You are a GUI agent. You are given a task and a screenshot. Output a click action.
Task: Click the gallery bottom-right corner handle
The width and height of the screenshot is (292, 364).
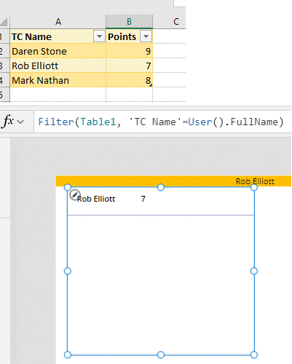(254, 355)
